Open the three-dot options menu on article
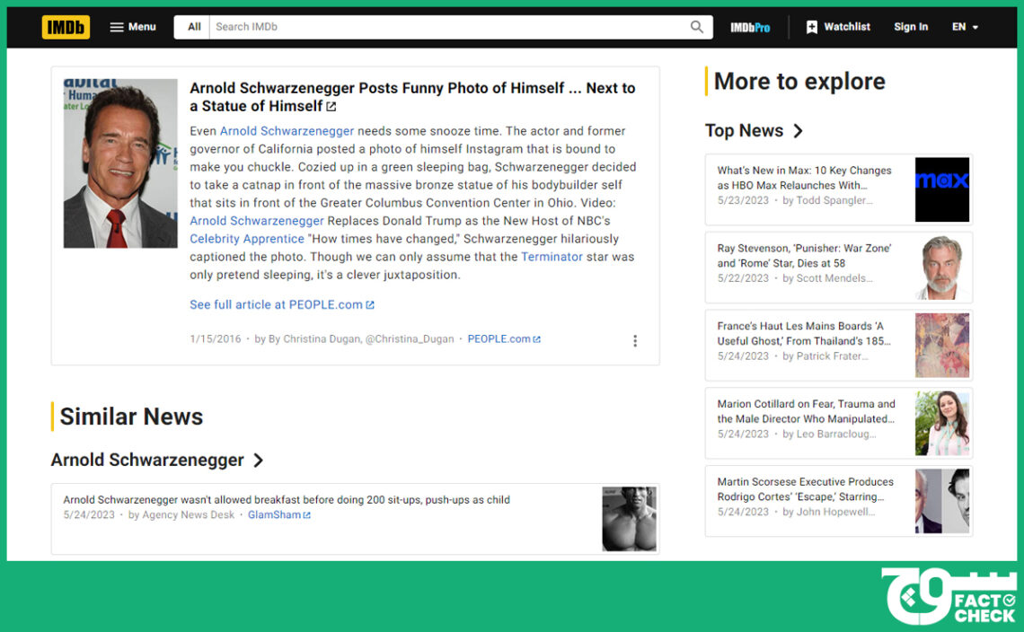1024x632 pixels. [635, 341]
